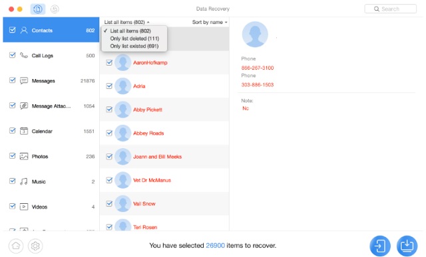The image size is (426, 257).
Task: Uncheck the Vail Snow checkbox
Action: 109,203
